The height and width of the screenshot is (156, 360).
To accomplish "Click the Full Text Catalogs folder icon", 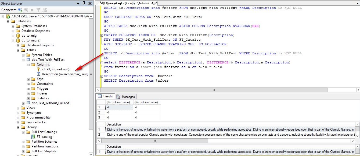I will tap(28, 132).
